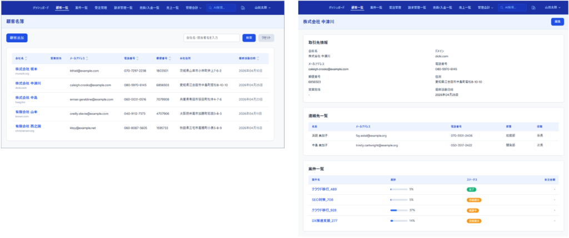Open ダッシュボード in 中津川 detail screen navbar
The height and width of the screenshot is (238, 569).
click(337, 8)
